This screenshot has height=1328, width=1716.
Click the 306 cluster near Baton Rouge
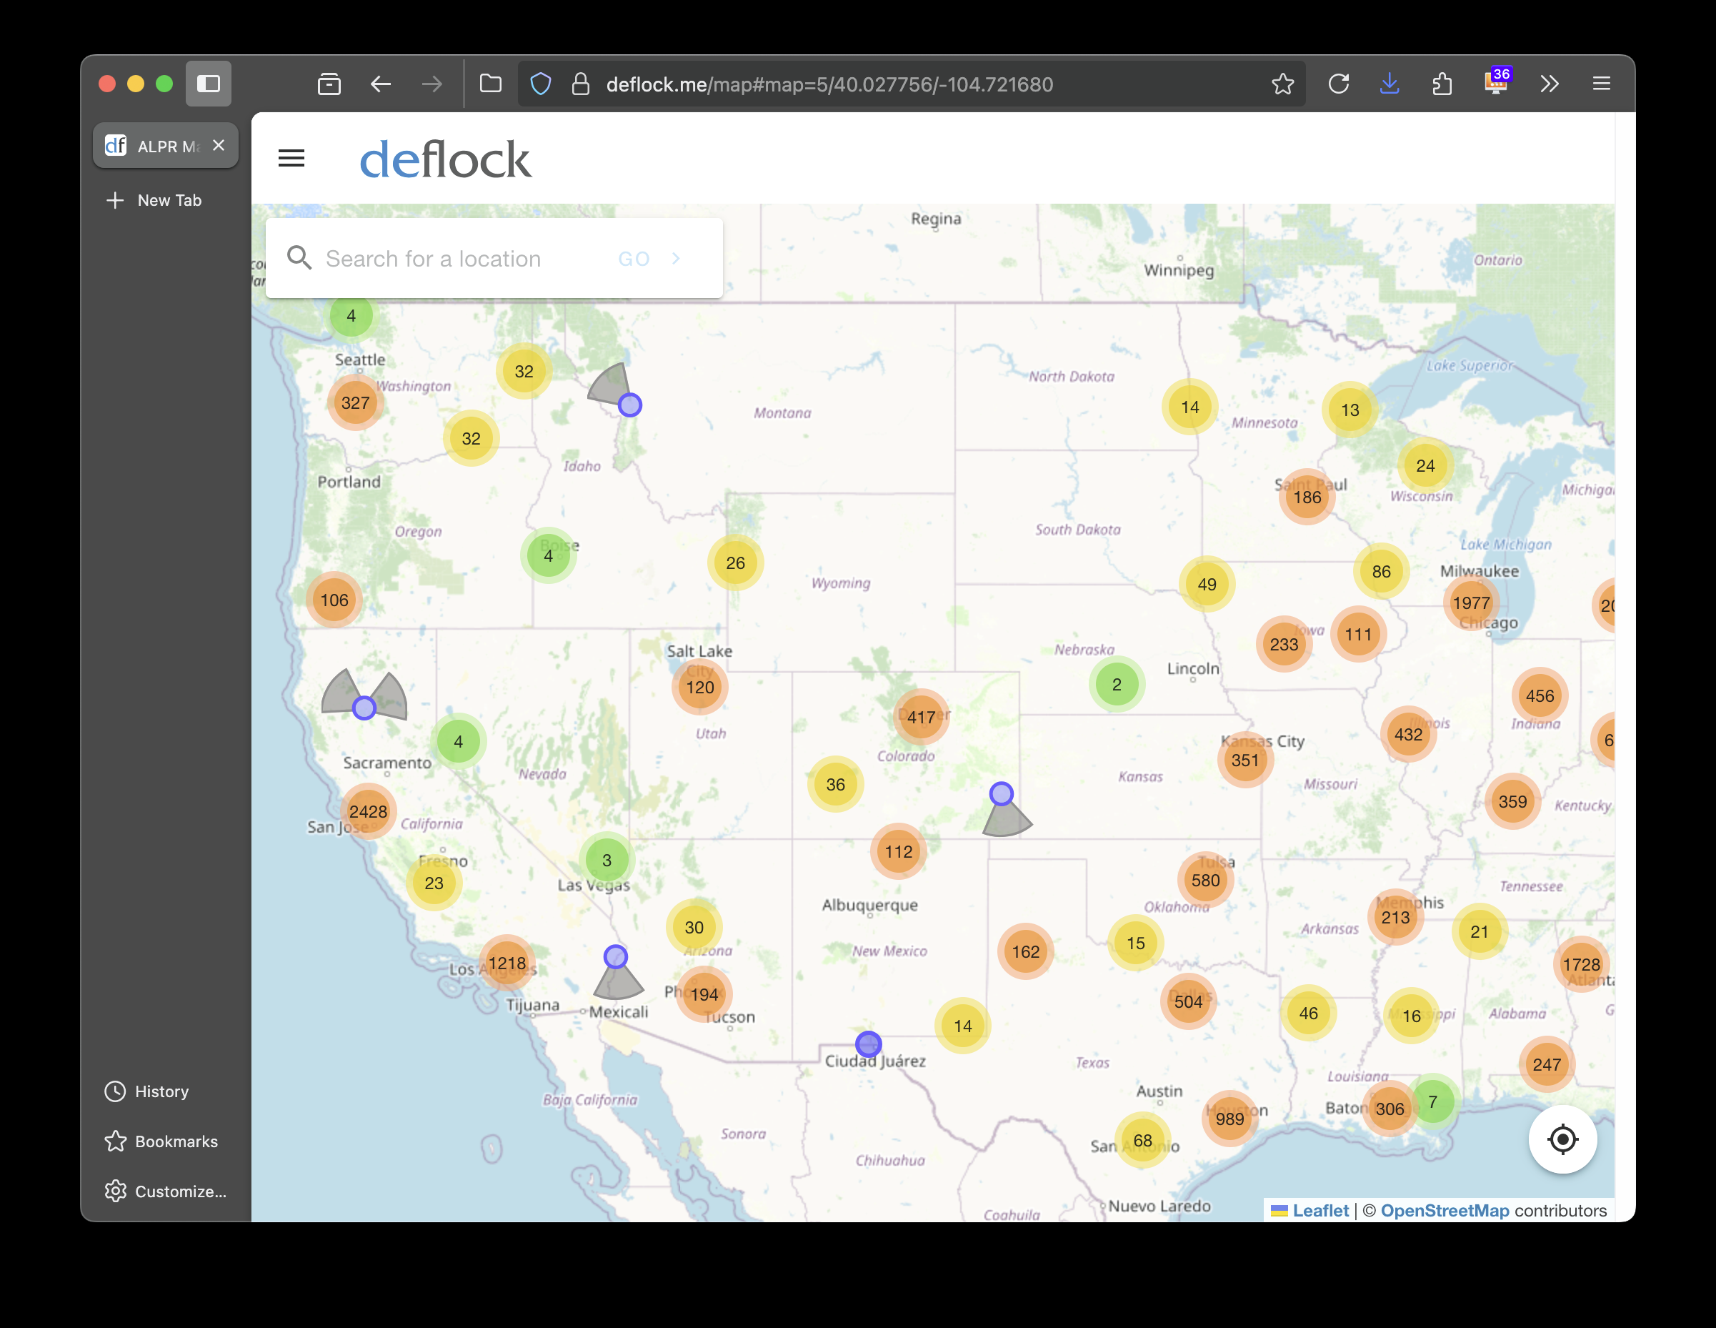(x=1389, y=1110)
